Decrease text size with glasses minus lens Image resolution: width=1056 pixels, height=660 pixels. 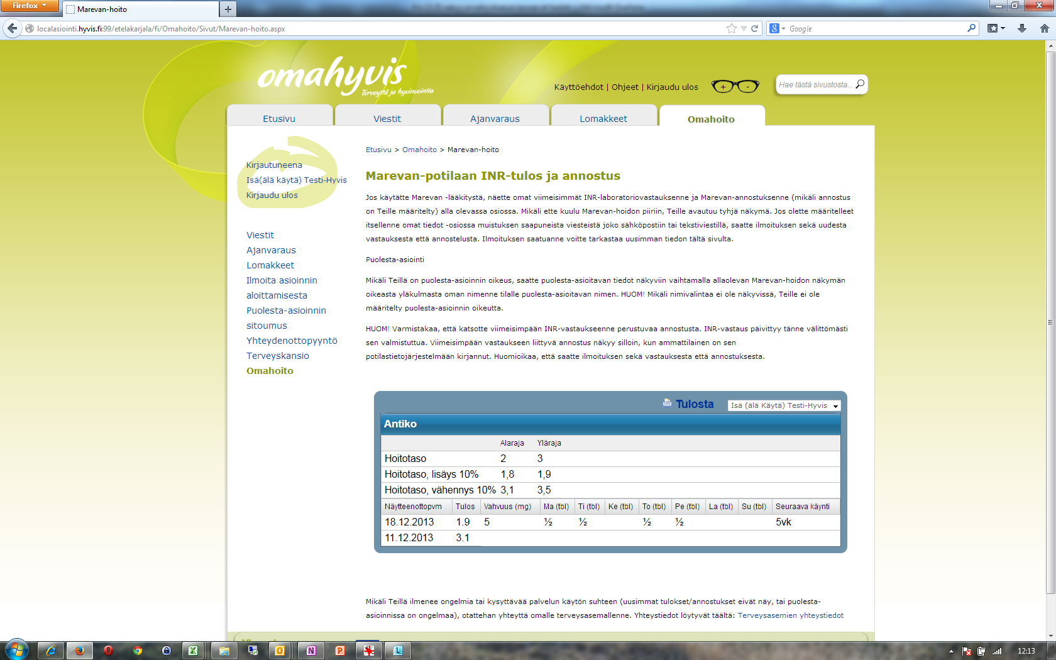[x=747, y=87]
